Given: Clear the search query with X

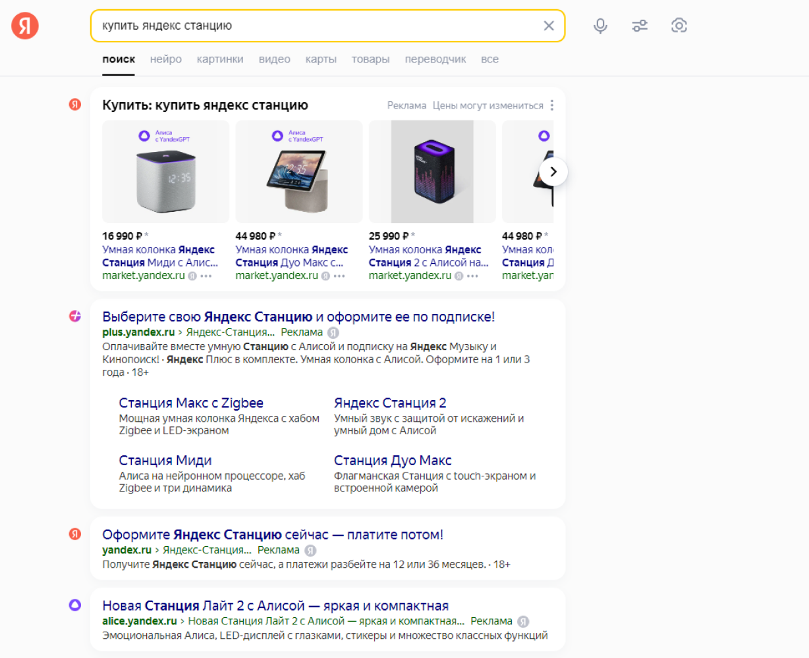Looking at the screenshot, I should 549,26.
